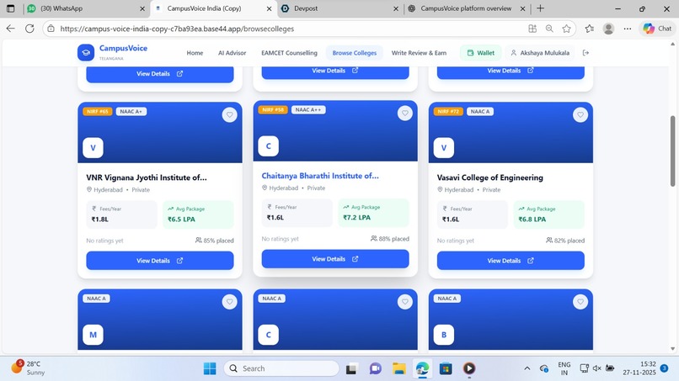Click the V avatar on Vasavi College card

pos(443,147)
